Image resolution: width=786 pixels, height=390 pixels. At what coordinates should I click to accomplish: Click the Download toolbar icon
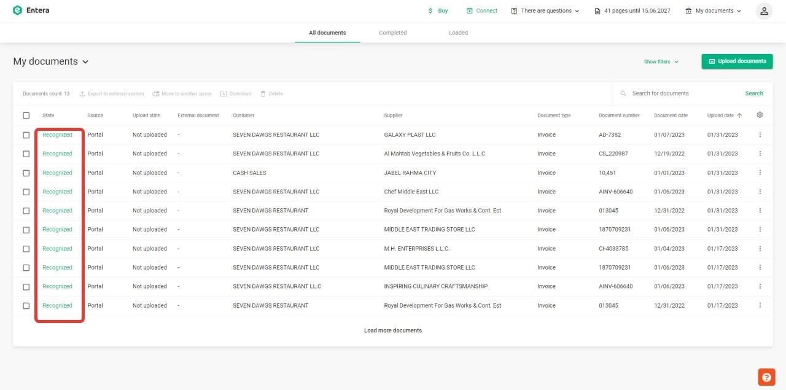(x=224, y=94)
